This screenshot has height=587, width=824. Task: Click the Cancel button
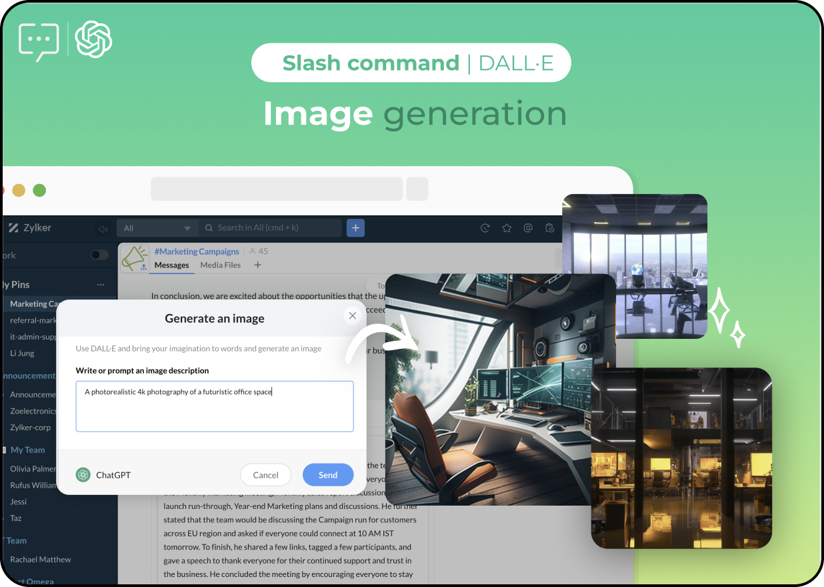[265, 475]
